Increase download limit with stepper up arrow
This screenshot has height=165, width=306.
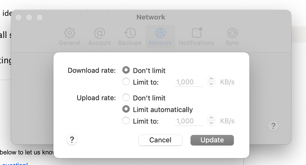click(211, 79)
